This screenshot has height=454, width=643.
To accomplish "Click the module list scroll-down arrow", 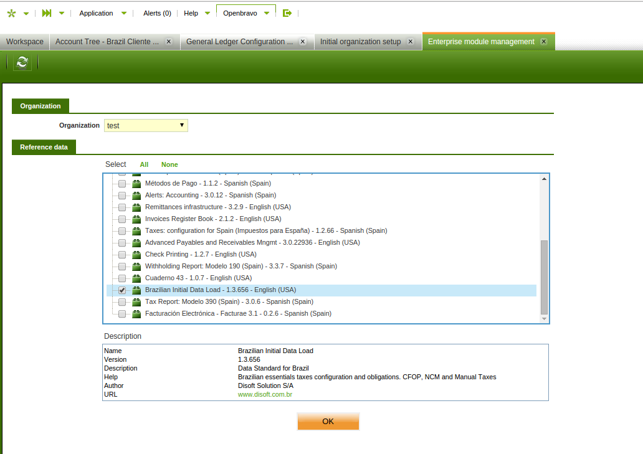I will coord(544,319).
